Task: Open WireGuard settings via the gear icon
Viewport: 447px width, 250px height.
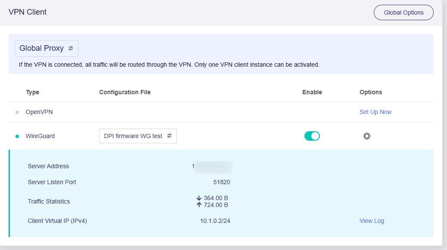Action: click(366, 136)
